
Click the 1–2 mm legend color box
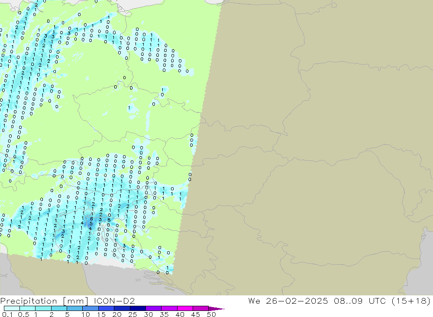click(x=43, y=308)
